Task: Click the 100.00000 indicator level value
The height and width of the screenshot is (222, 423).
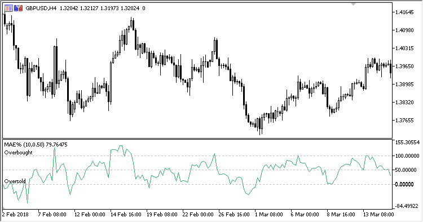Action: (x=407, y=156)
